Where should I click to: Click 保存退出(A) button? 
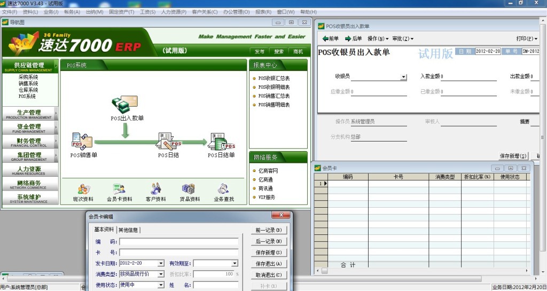click(269, 263)
